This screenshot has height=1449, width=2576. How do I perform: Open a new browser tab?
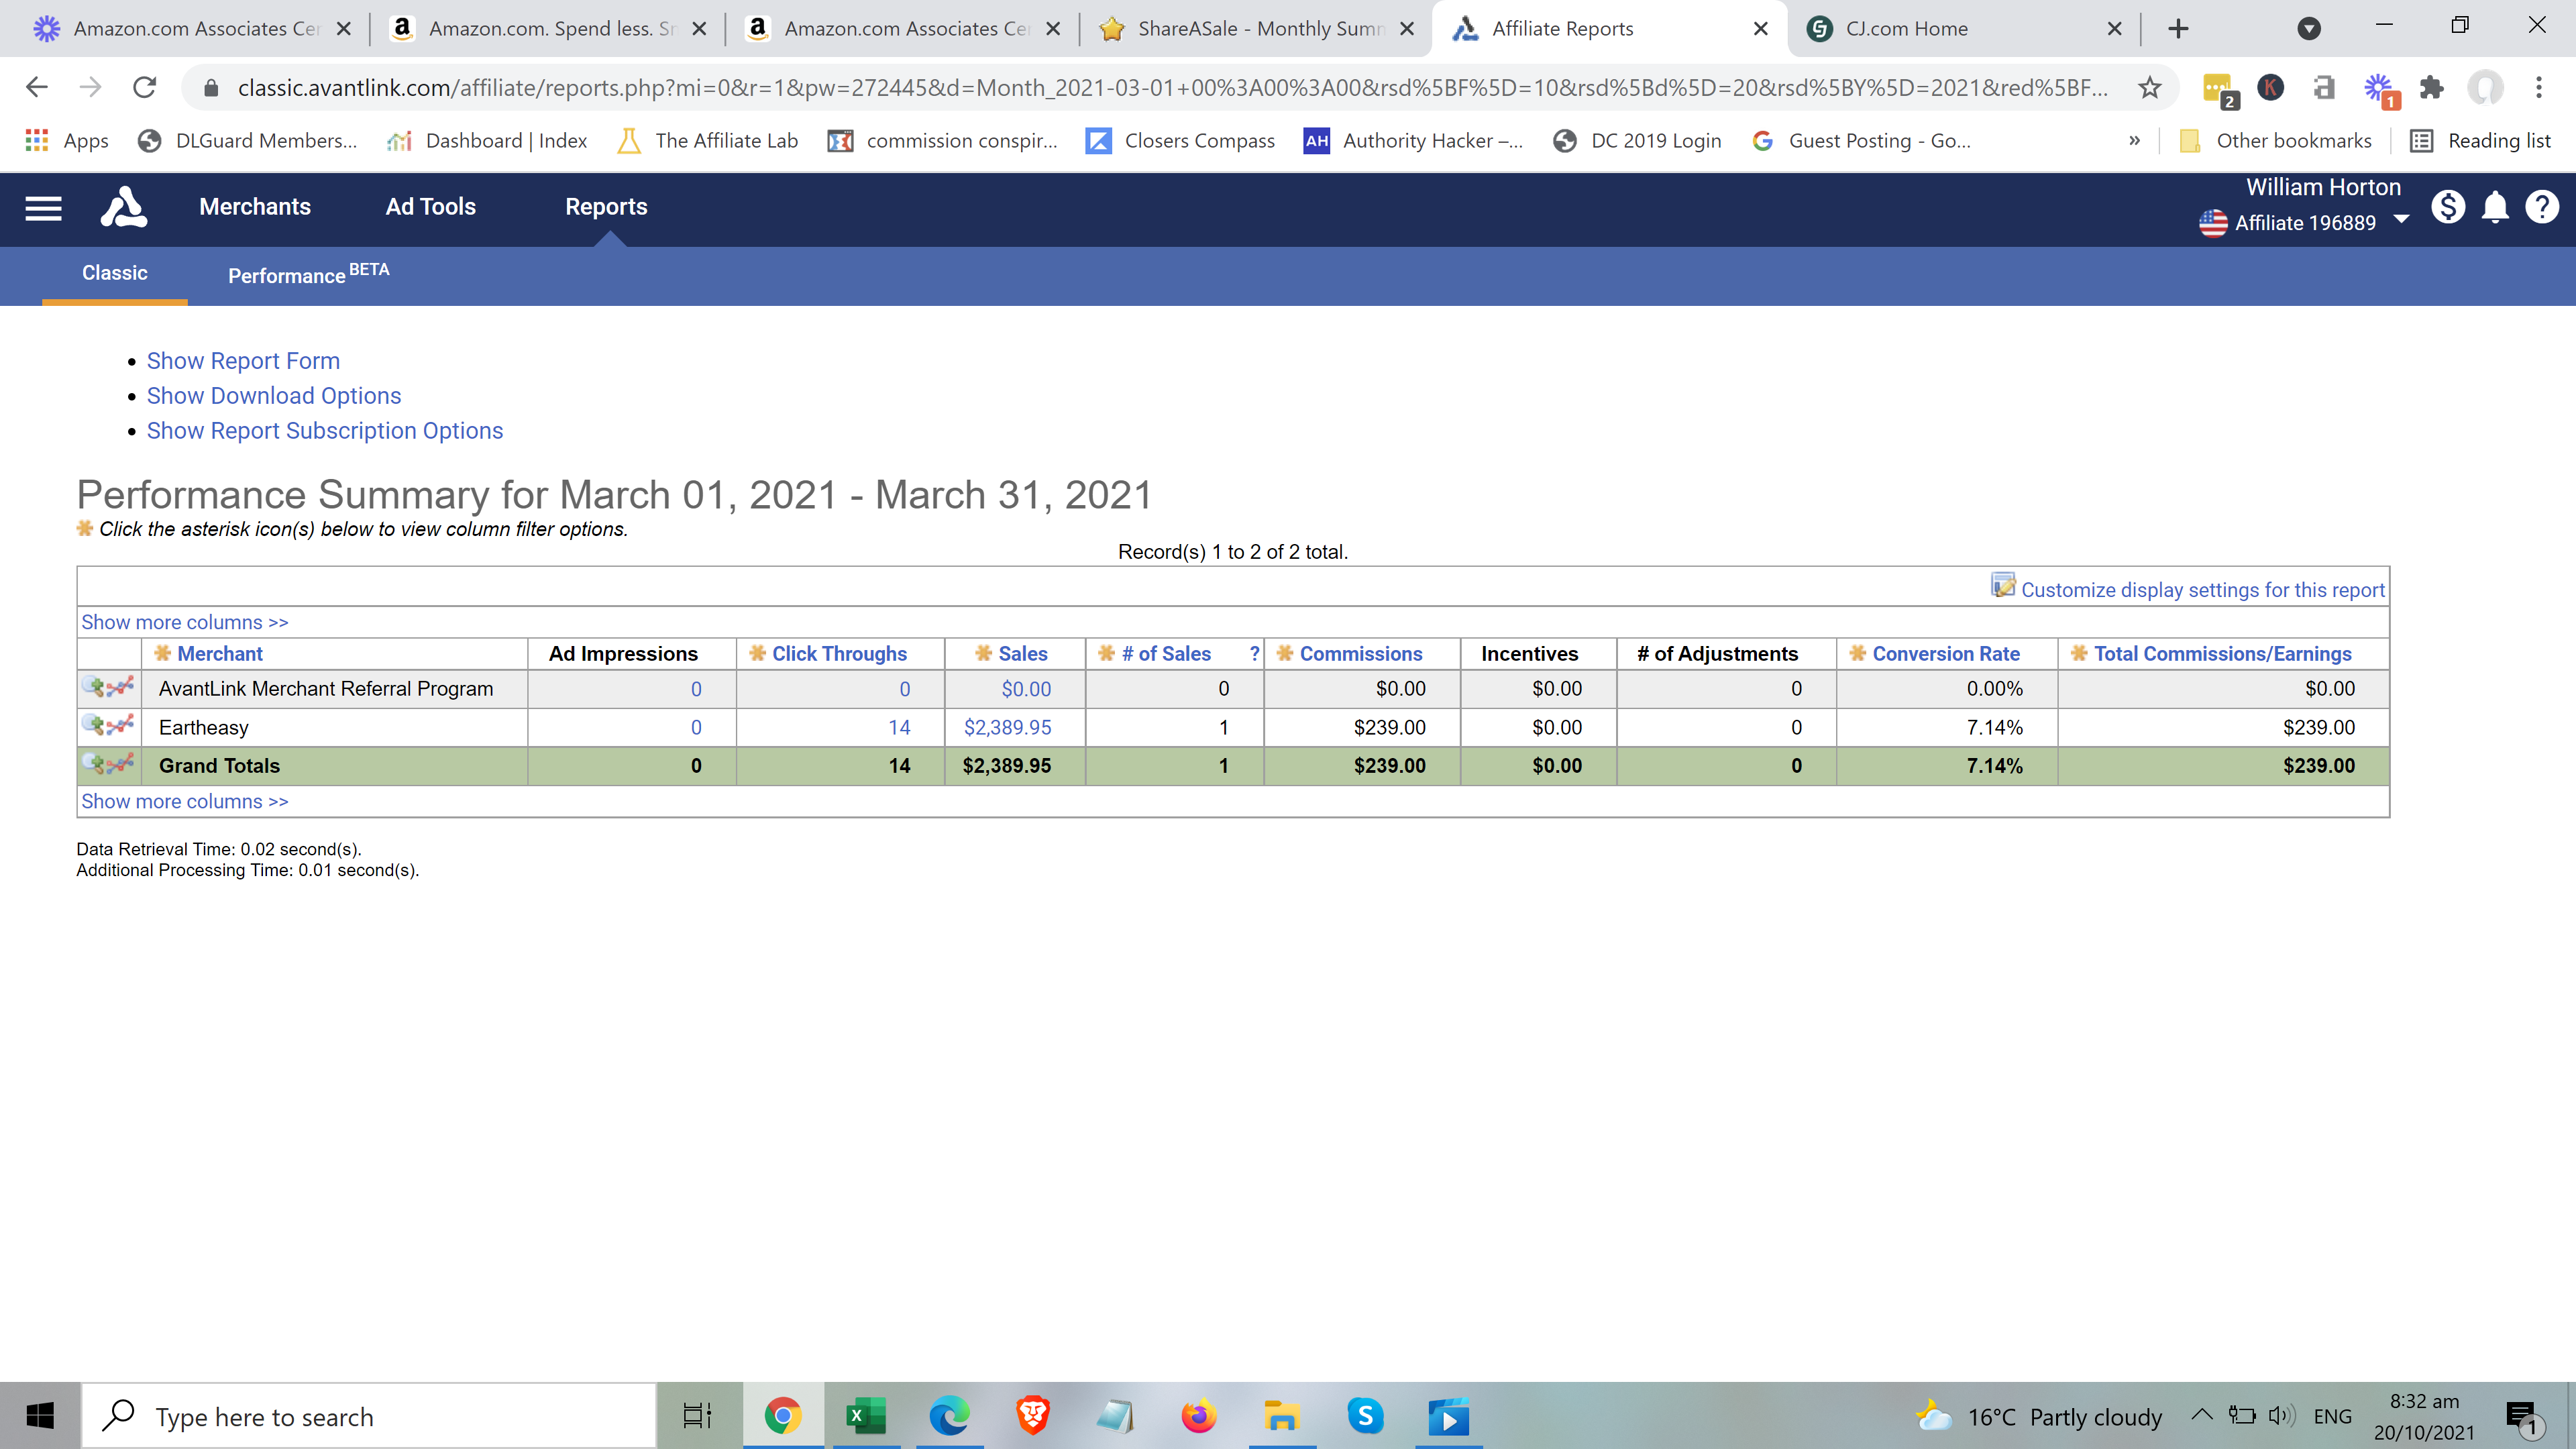coord(2178,29)
